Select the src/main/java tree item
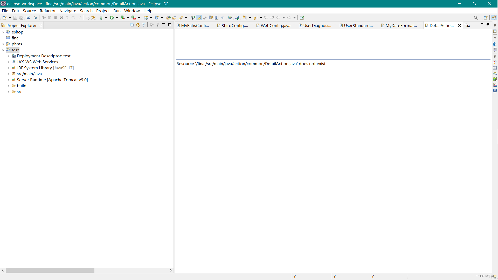The width and height of the screenshot is (498, 280). pyautogui.click(x=29, y=74)
